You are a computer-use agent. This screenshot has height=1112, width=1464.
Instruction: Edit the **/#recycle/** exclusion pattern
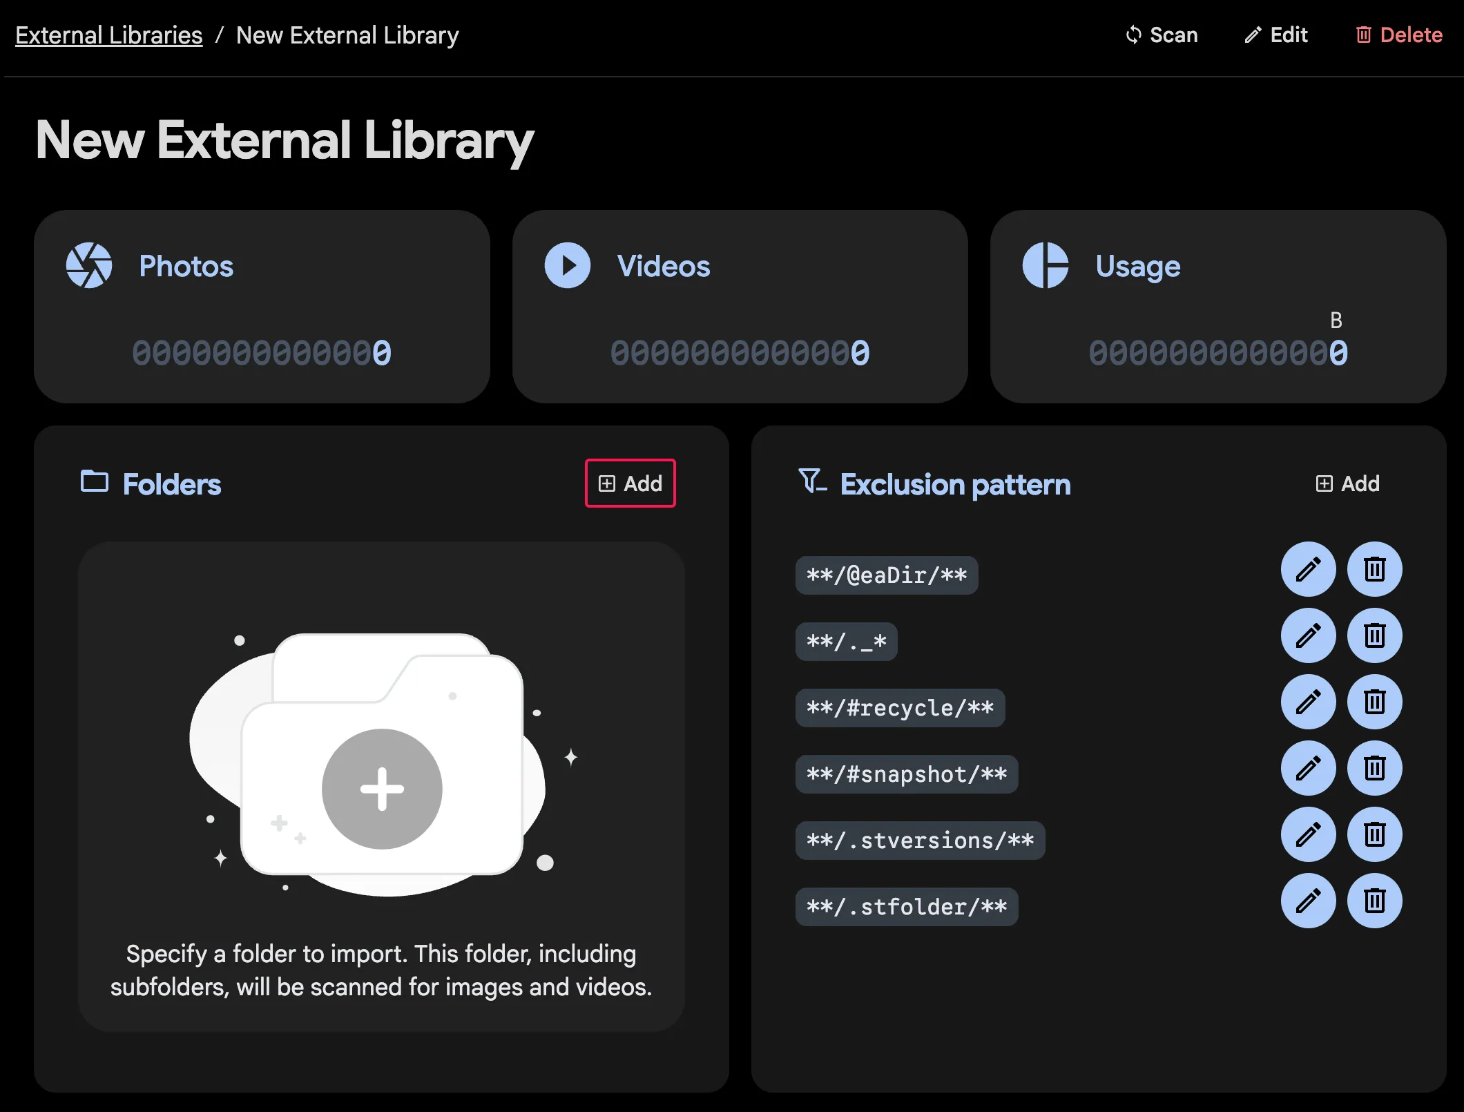pos(1308,702)
